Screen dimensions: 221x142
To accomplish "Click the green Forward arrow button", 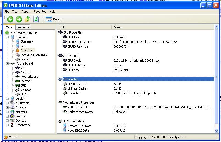I will pos(19,19).
